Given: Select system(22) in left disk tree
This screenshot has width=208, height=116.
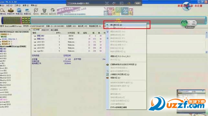Looking at the screenshot, I should coord(5,102).
